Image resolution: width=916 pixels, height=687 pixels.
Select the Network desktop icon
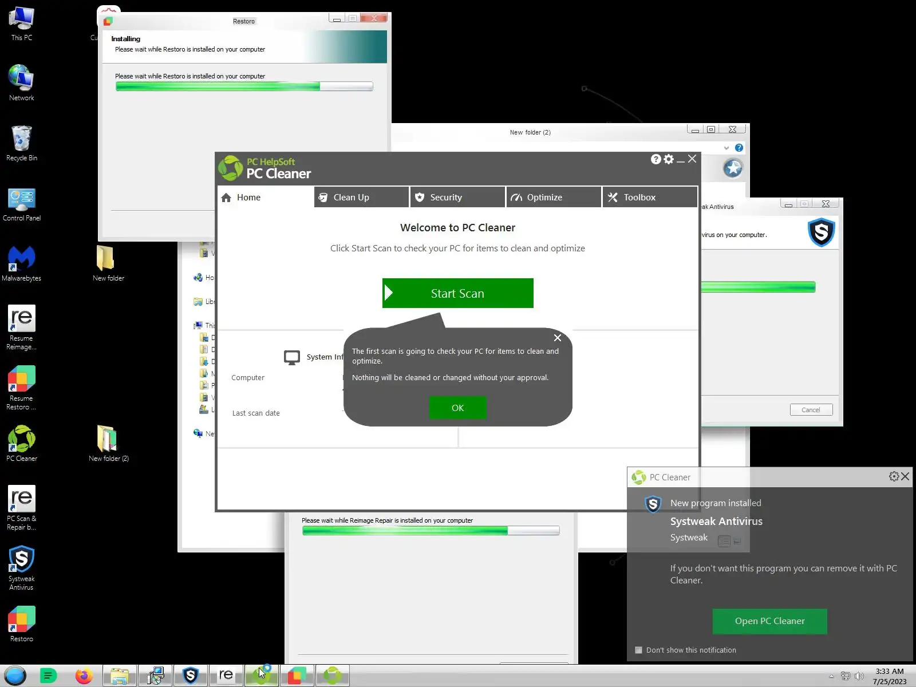pyautogui.click(x=22, y=83)
